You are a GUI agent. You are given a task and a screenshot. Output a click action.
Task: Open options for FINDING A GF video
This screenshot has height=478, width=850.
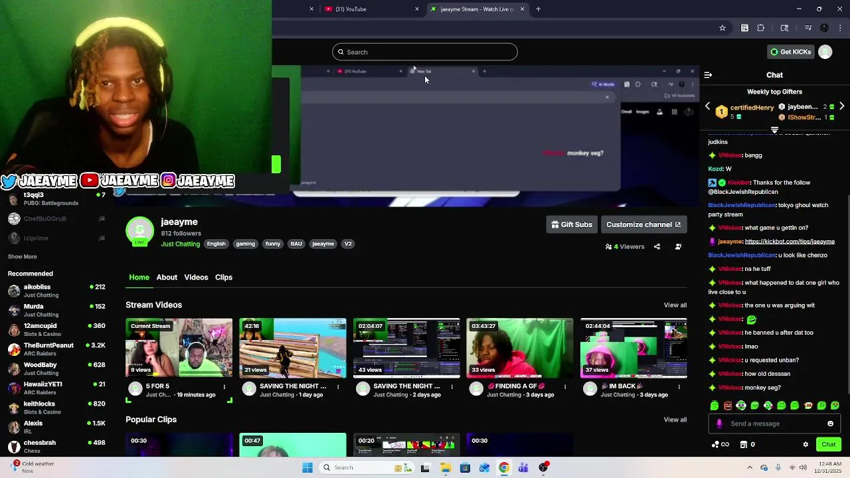[565, 386]
